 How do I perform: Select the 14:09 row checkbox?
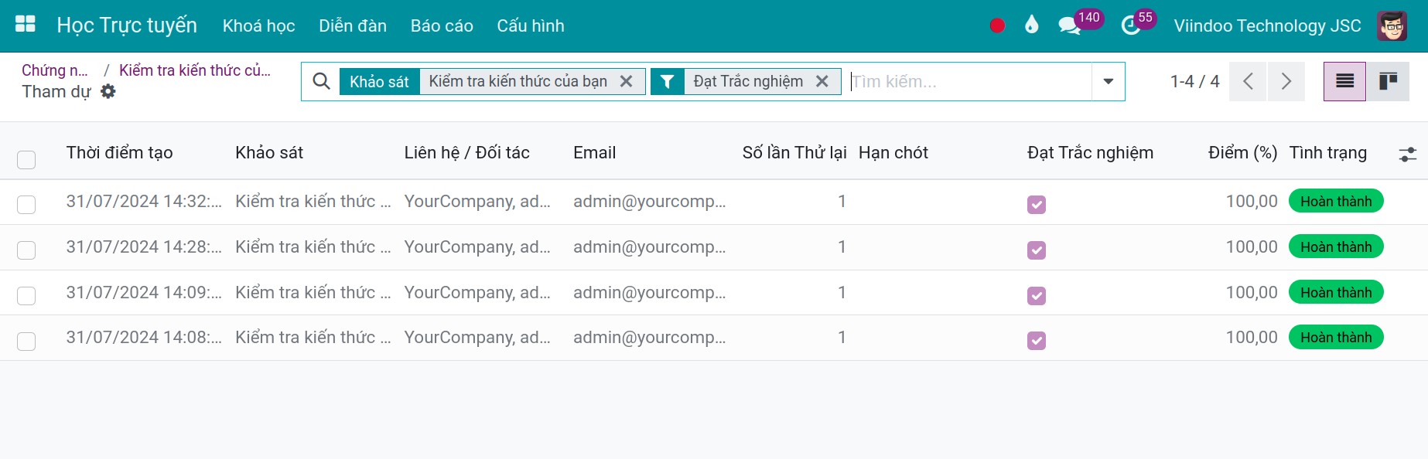click(x=26, y=296)
